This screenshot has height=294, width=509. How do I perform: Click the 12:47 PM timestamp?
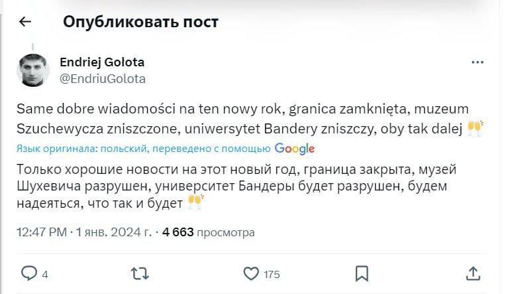click(x=41, y=232)
